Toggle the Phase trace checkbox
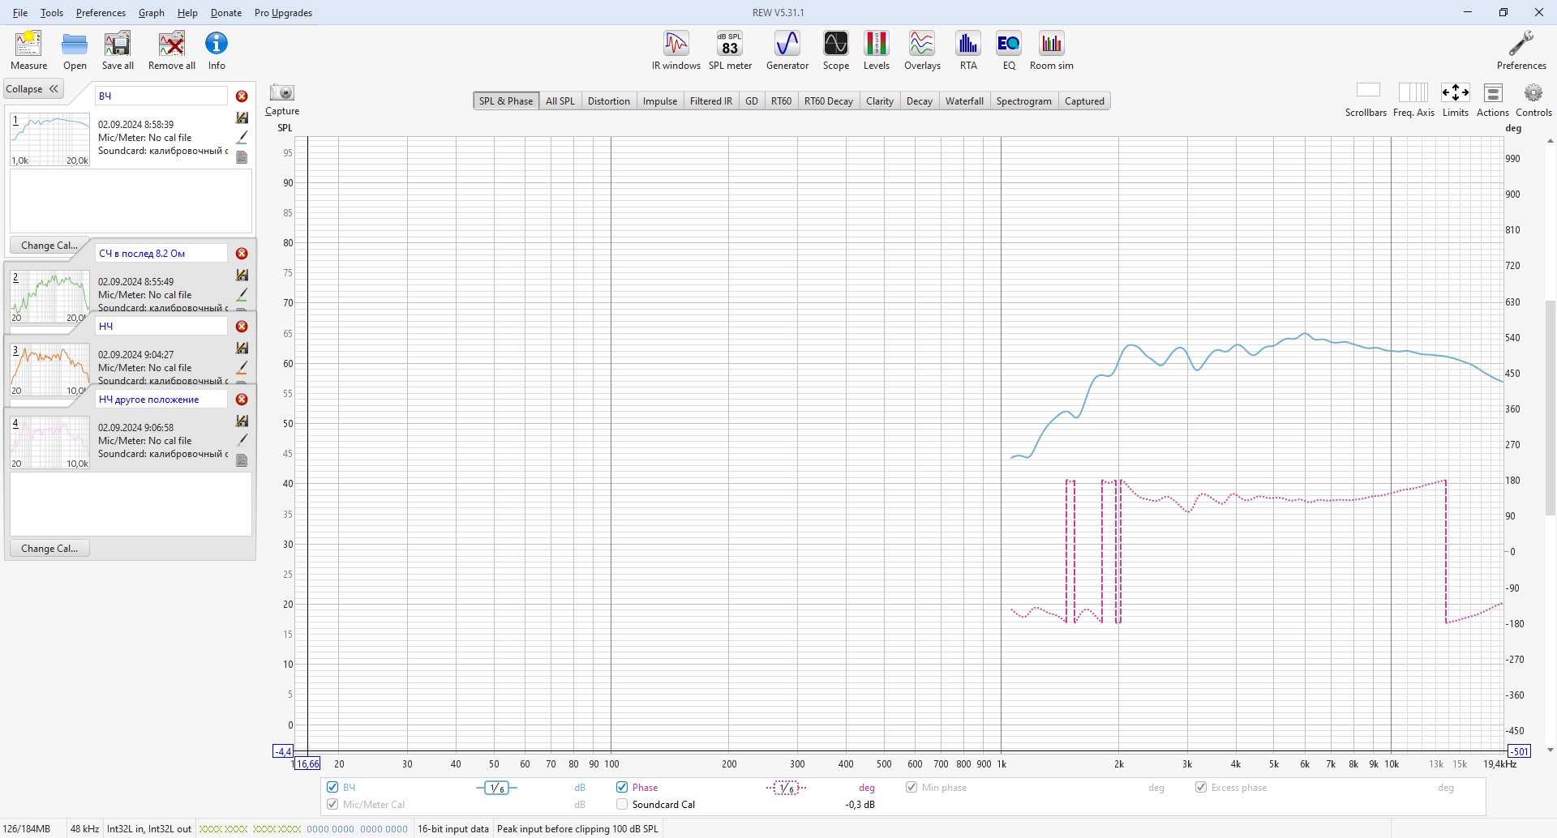The height and width of the screenshot is (838, 1557). (622, 787)
